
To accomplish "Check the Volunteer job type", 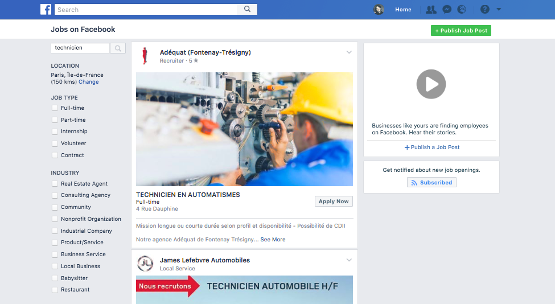I will click(55, 143).
